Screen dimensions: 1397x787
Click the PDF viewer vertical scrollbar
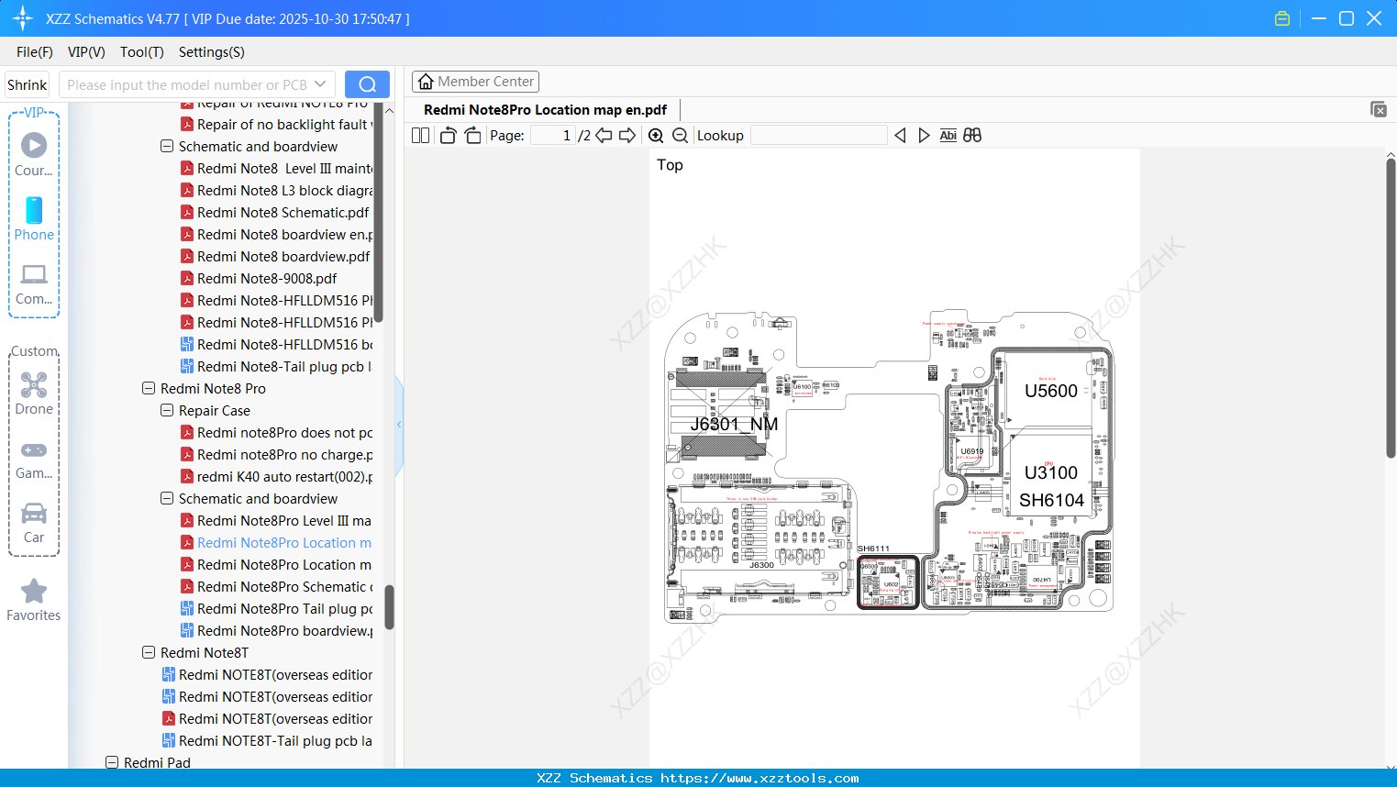tap(1391, 308)
